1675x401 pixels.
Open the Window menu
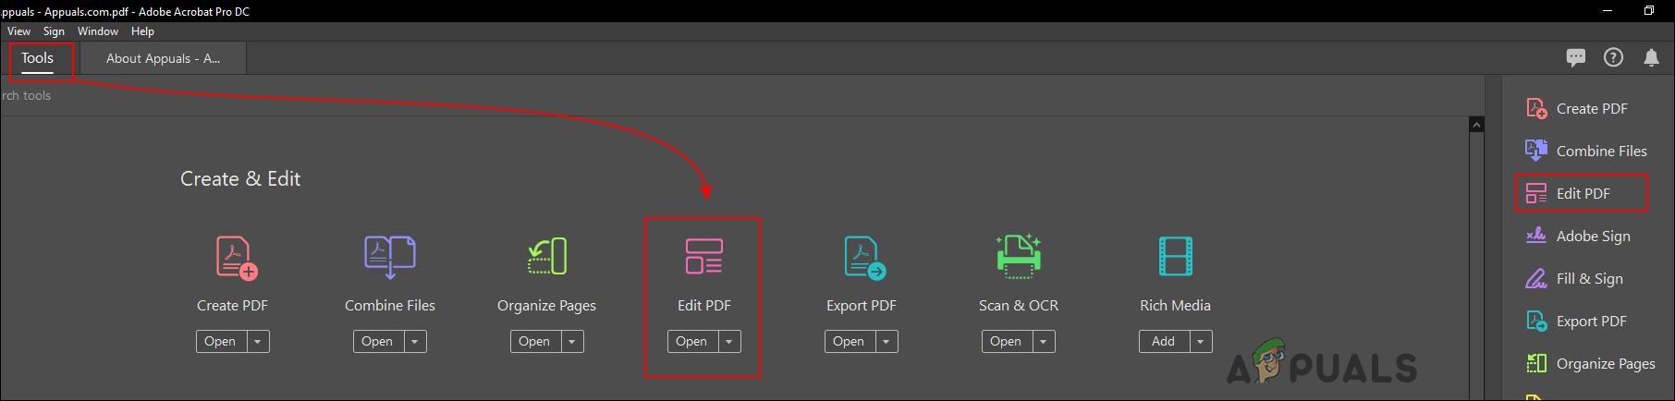pos(98,31)
